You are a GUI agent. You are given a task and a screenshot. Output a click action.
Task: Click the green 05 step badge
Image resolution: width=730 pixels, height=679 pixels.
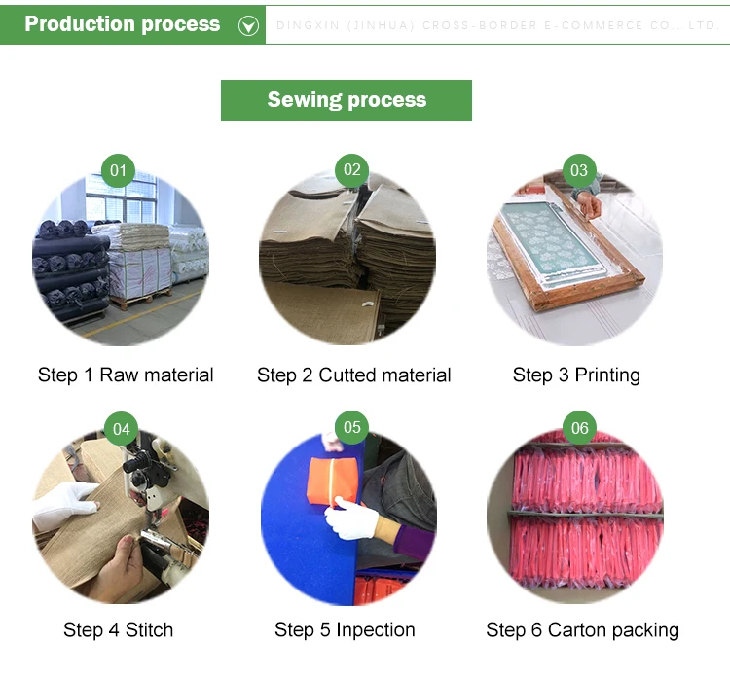pyautogui.click(x=352, y=427)
